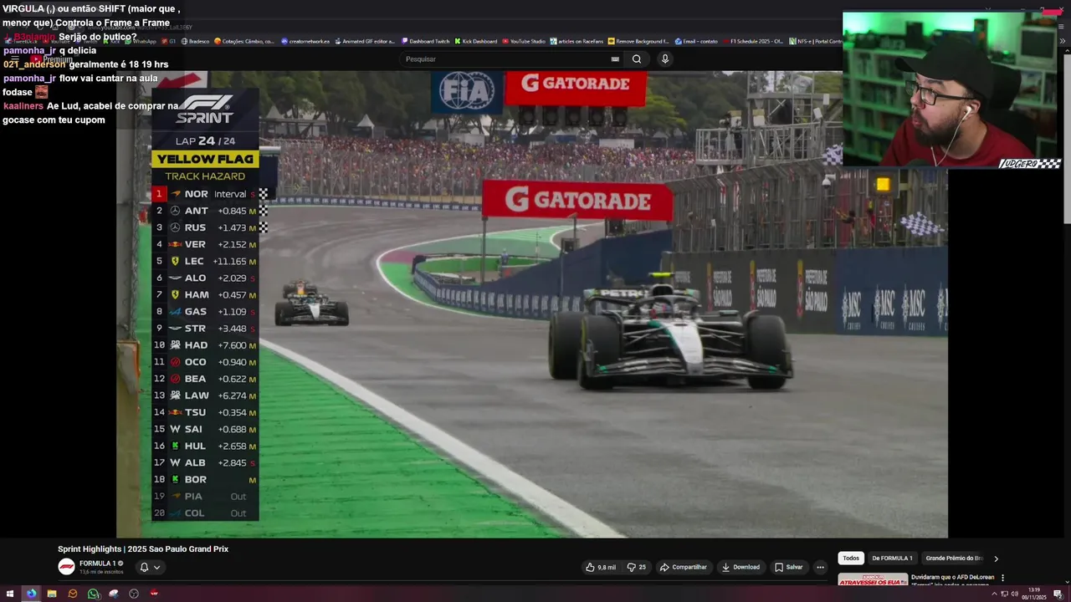Open the Cotações Câmbio bookmark
This screenshot has height=602, width=1071.
pos(244,41)
